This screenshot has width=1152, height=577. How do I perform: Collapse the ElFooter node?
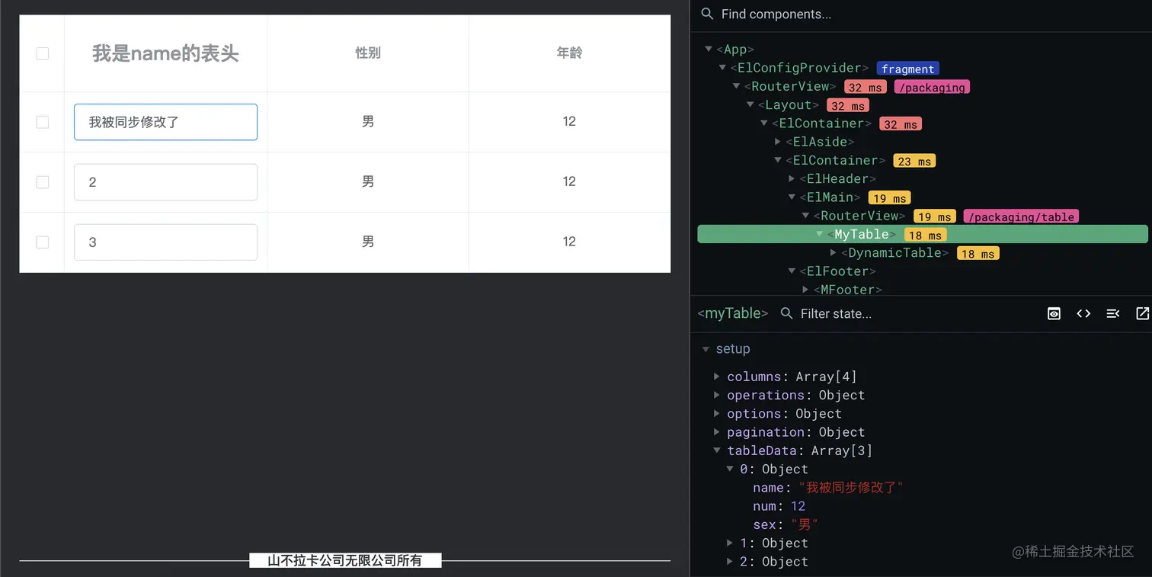point(792,271)
